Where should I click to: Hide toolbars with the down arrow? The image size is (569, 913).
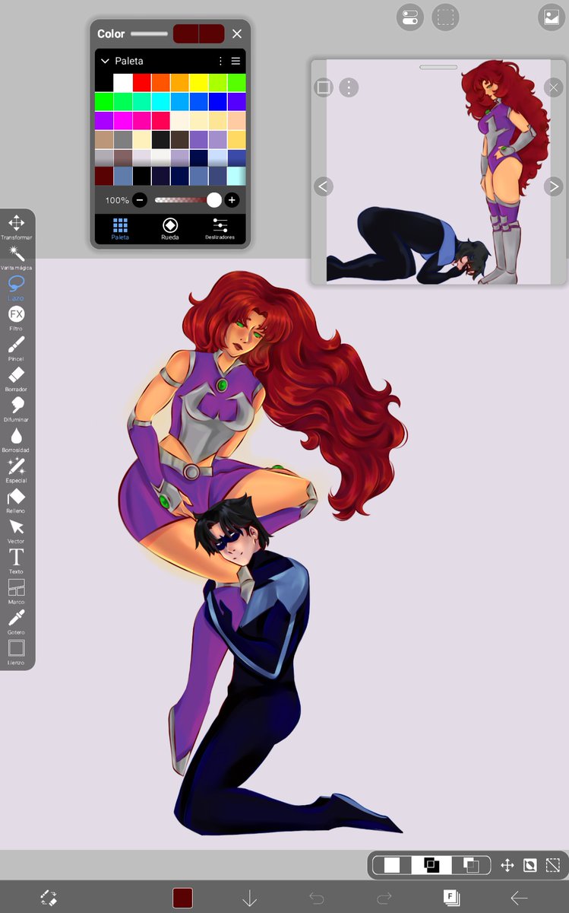[x=250, y=899]
